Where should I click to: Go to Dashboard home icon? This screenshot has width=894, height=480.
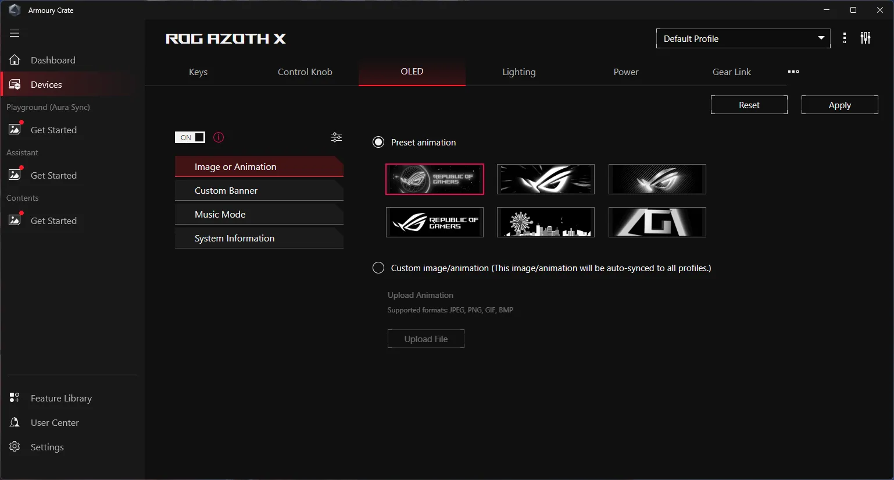pos(15,60)
